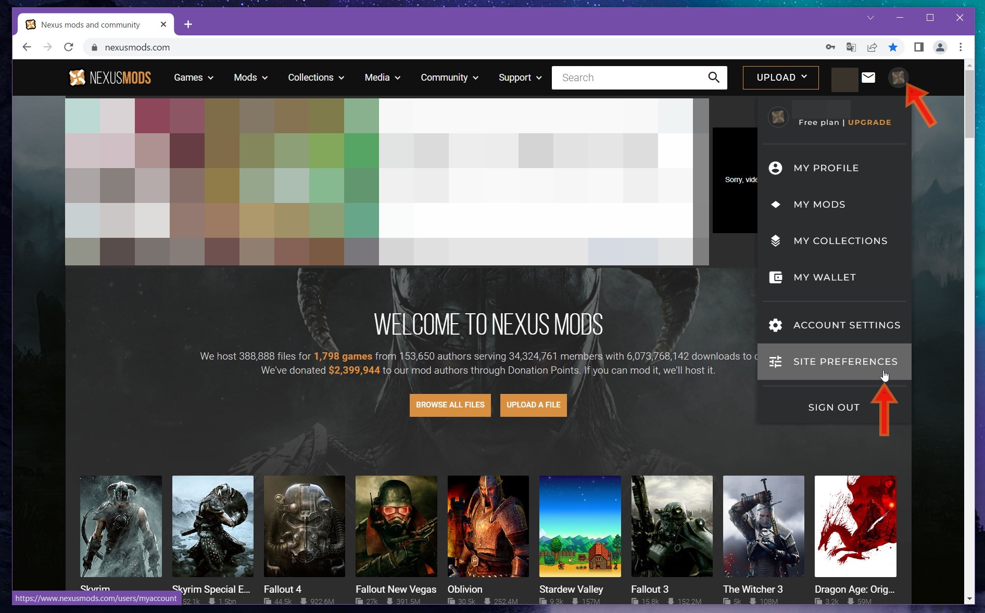Screen dimensions: 985x613
Task: Select MY PROFILE menu entry
Action: point(835,168)
